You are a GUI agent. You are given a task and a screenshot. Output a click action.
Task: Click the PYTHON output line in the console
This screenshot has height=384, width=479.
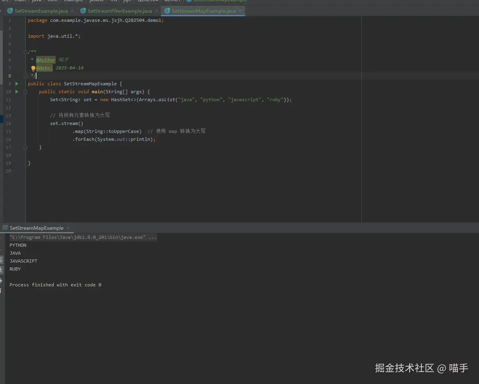(x=18, y=245)
